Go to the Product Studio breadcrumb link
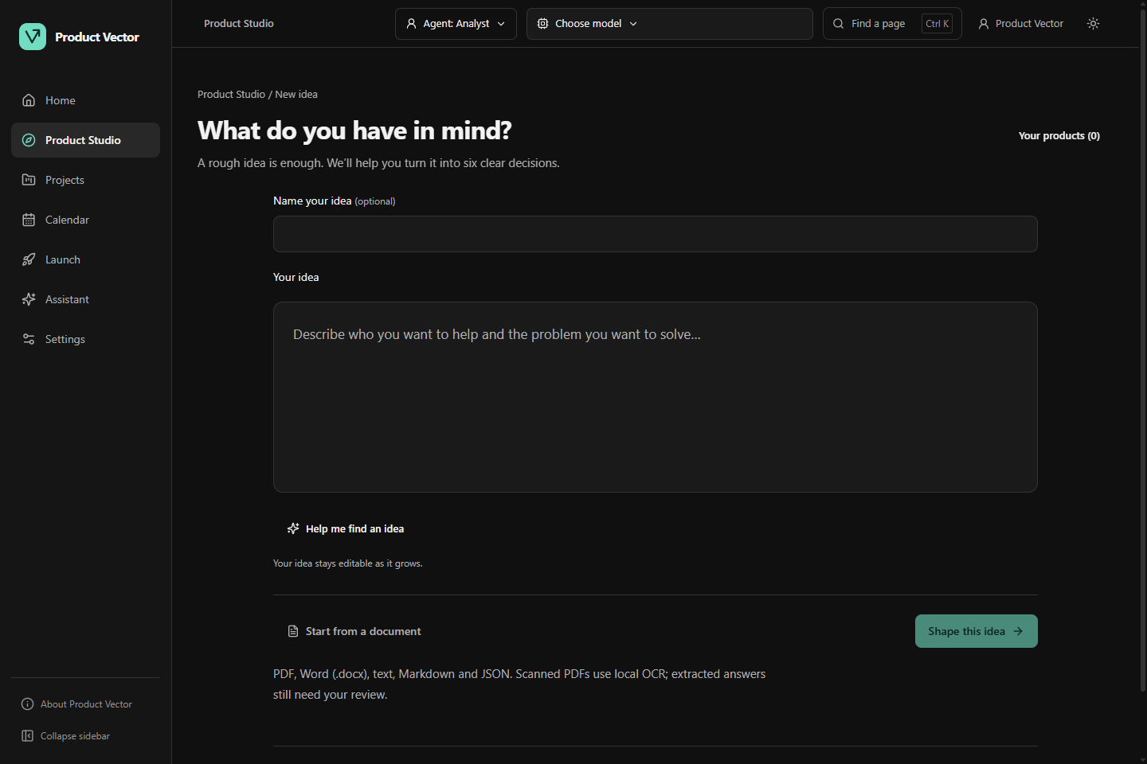Viewport: 1147px width, 764px height. tap(231, 94)
